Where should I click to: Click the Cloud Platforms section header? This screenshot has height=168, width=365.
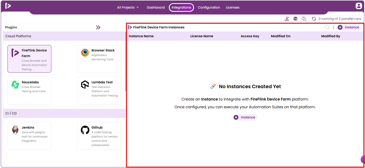pyautogui.click(x=64, y=36)
